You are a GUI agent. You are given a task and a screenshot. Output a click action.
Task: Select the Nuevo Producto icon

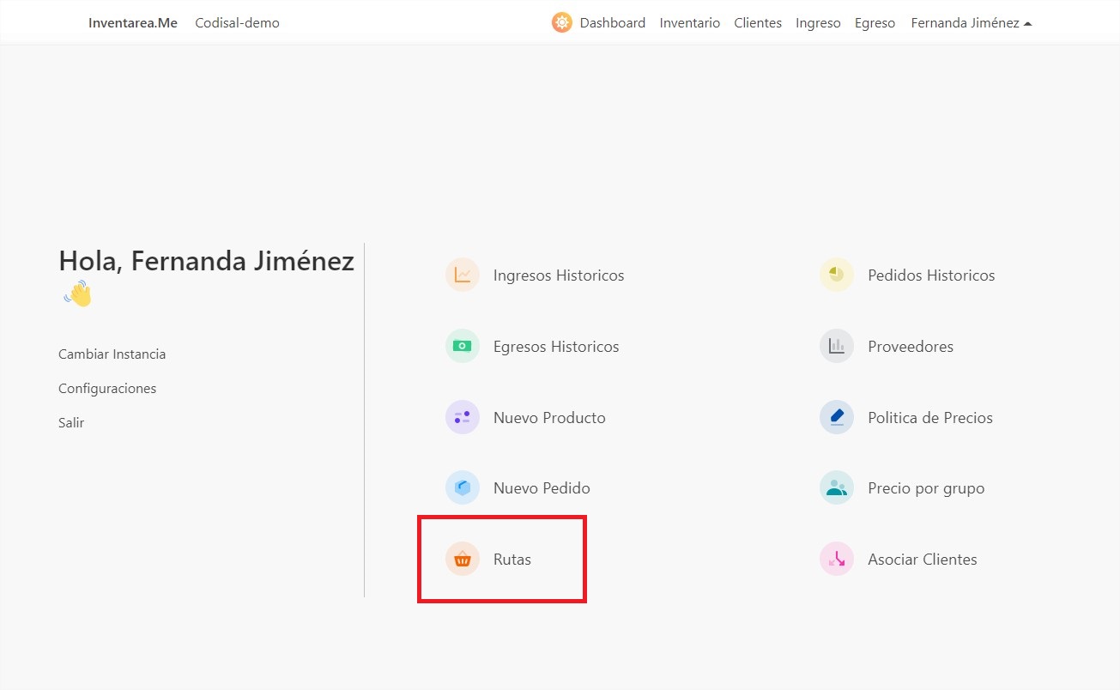(463, 417)
